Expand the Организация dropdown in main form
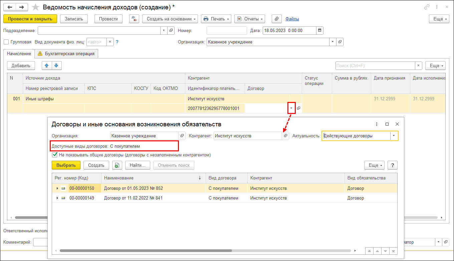This screenshot has height=261, width=454. pyautogui.click(x=333, y=42)
